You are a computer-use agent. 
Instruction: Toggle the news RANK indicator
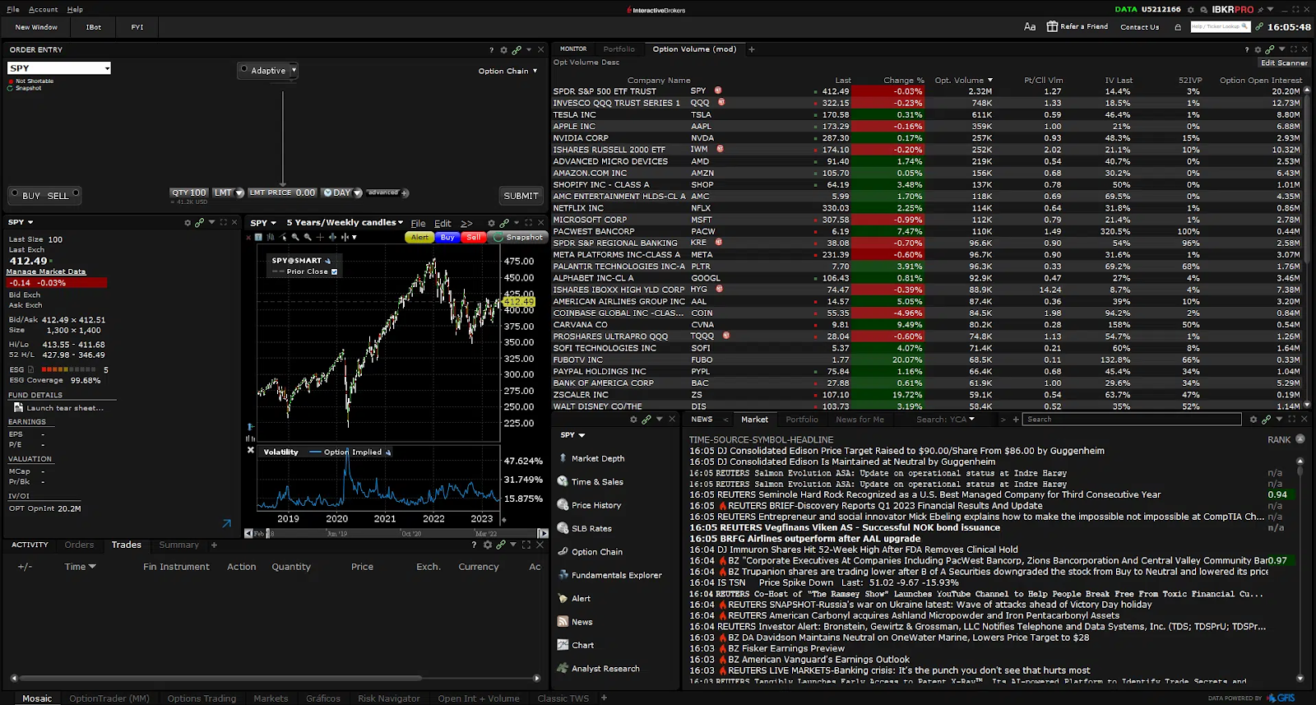coord(1300,439)
